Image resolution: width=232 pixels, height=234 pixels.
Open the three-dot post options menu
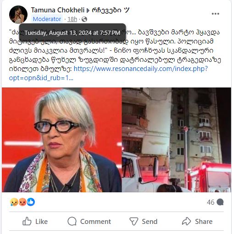click(x=215, y=14)
